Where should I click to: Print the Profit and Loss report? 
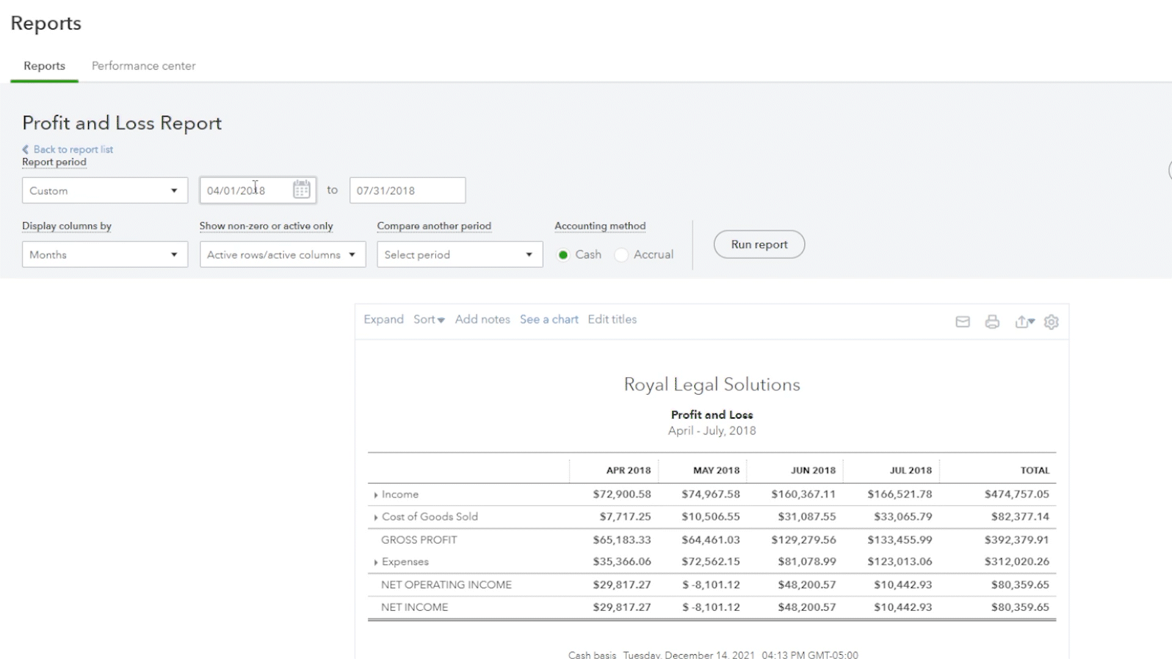[993, 322]
